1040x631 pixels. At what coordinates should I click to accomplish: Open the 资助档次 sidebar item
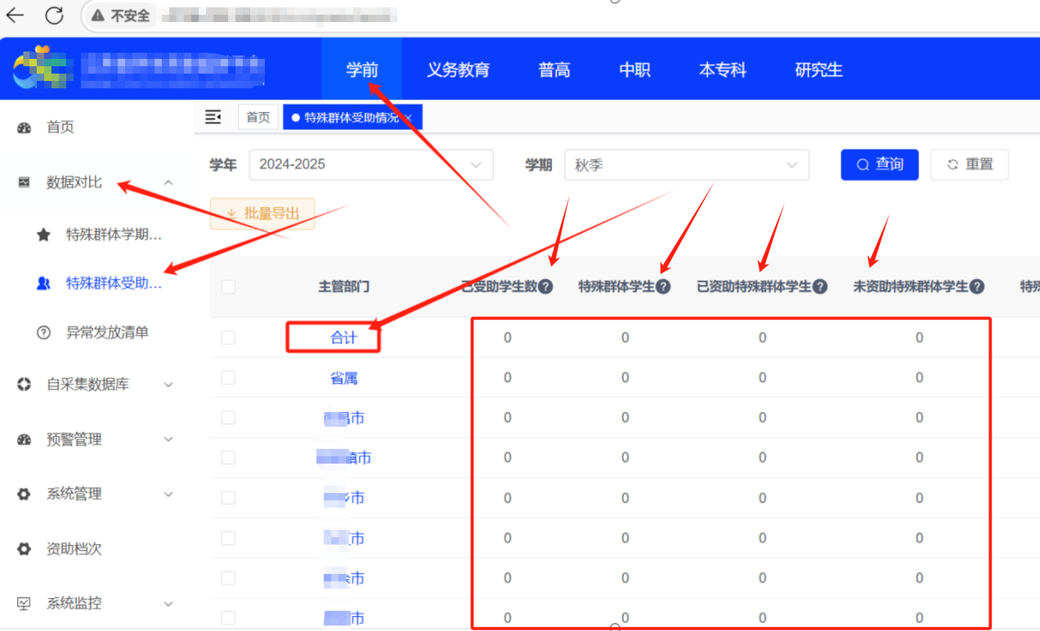tap(74, 549)
